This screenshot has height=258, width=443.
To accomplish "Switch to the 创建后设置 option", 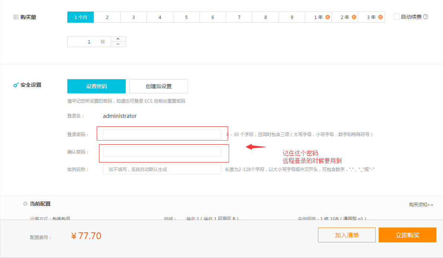I will (x=158, y=86).
